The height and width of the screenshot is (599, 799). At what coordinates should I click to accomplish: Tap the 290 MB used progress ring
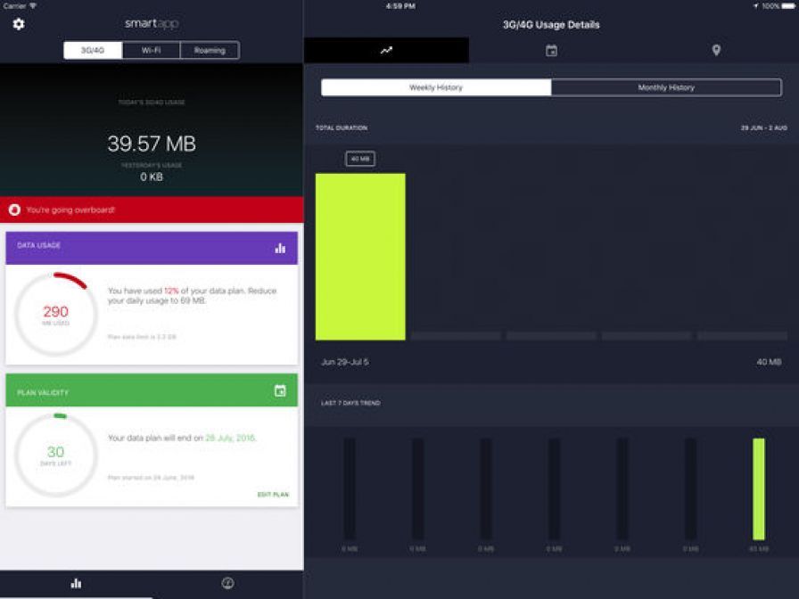click(55, 314)
